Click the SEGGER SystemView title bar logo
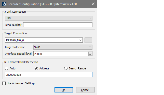The width and height of the screenshot is (164, 95). 4,4
